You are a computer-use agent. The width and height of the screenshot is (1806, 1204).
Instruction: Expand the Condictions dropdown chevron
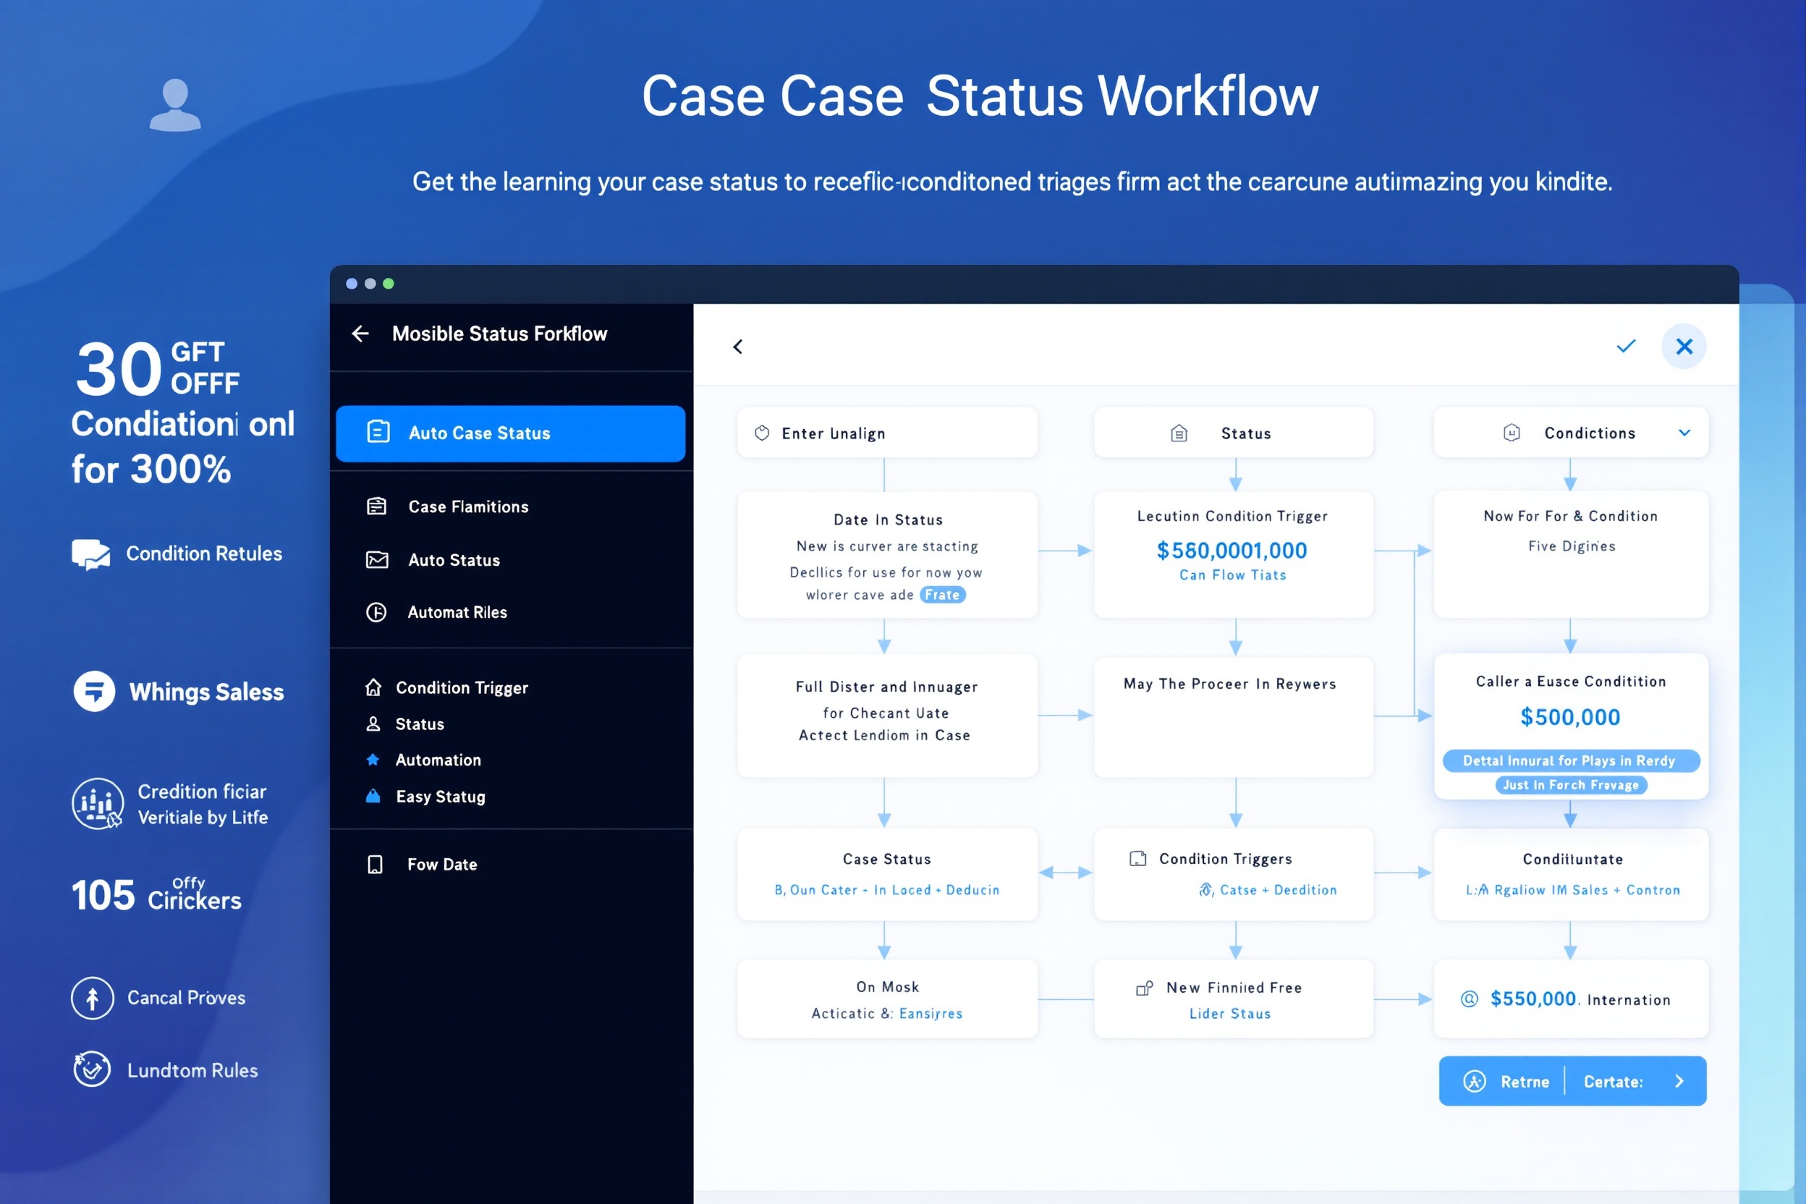coord(1684,432)
